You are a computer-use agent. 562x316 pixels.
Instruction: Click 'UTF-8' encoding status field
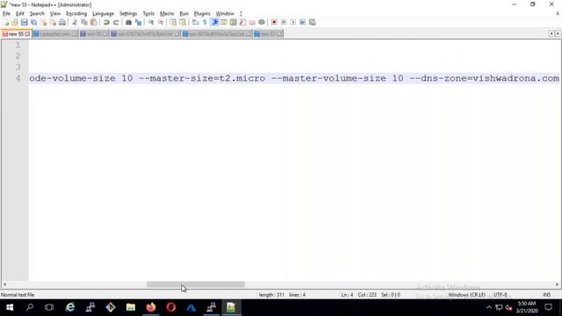pos(500,295)
